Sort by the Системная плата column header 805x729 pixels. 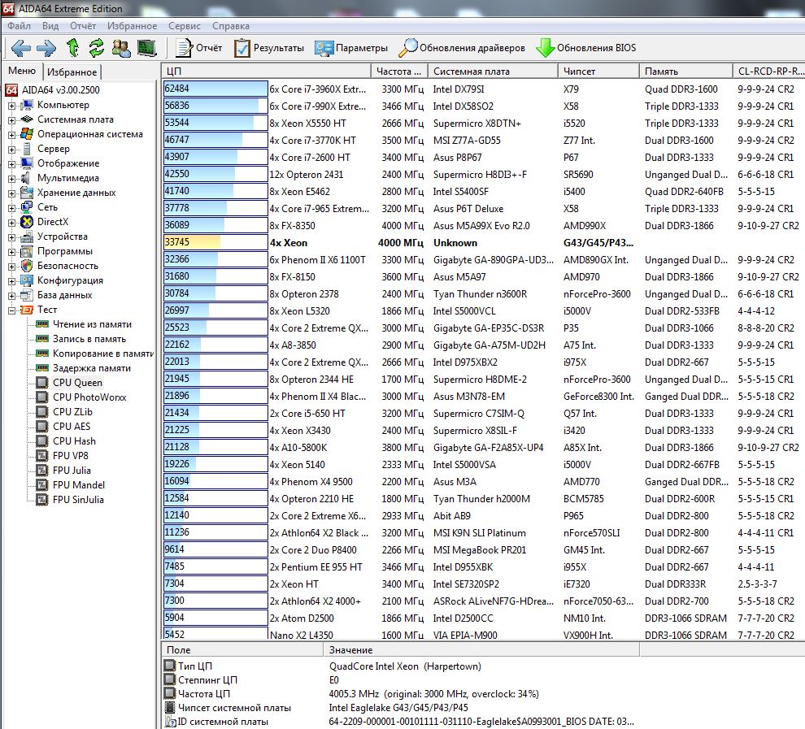[x=472, y=71]
